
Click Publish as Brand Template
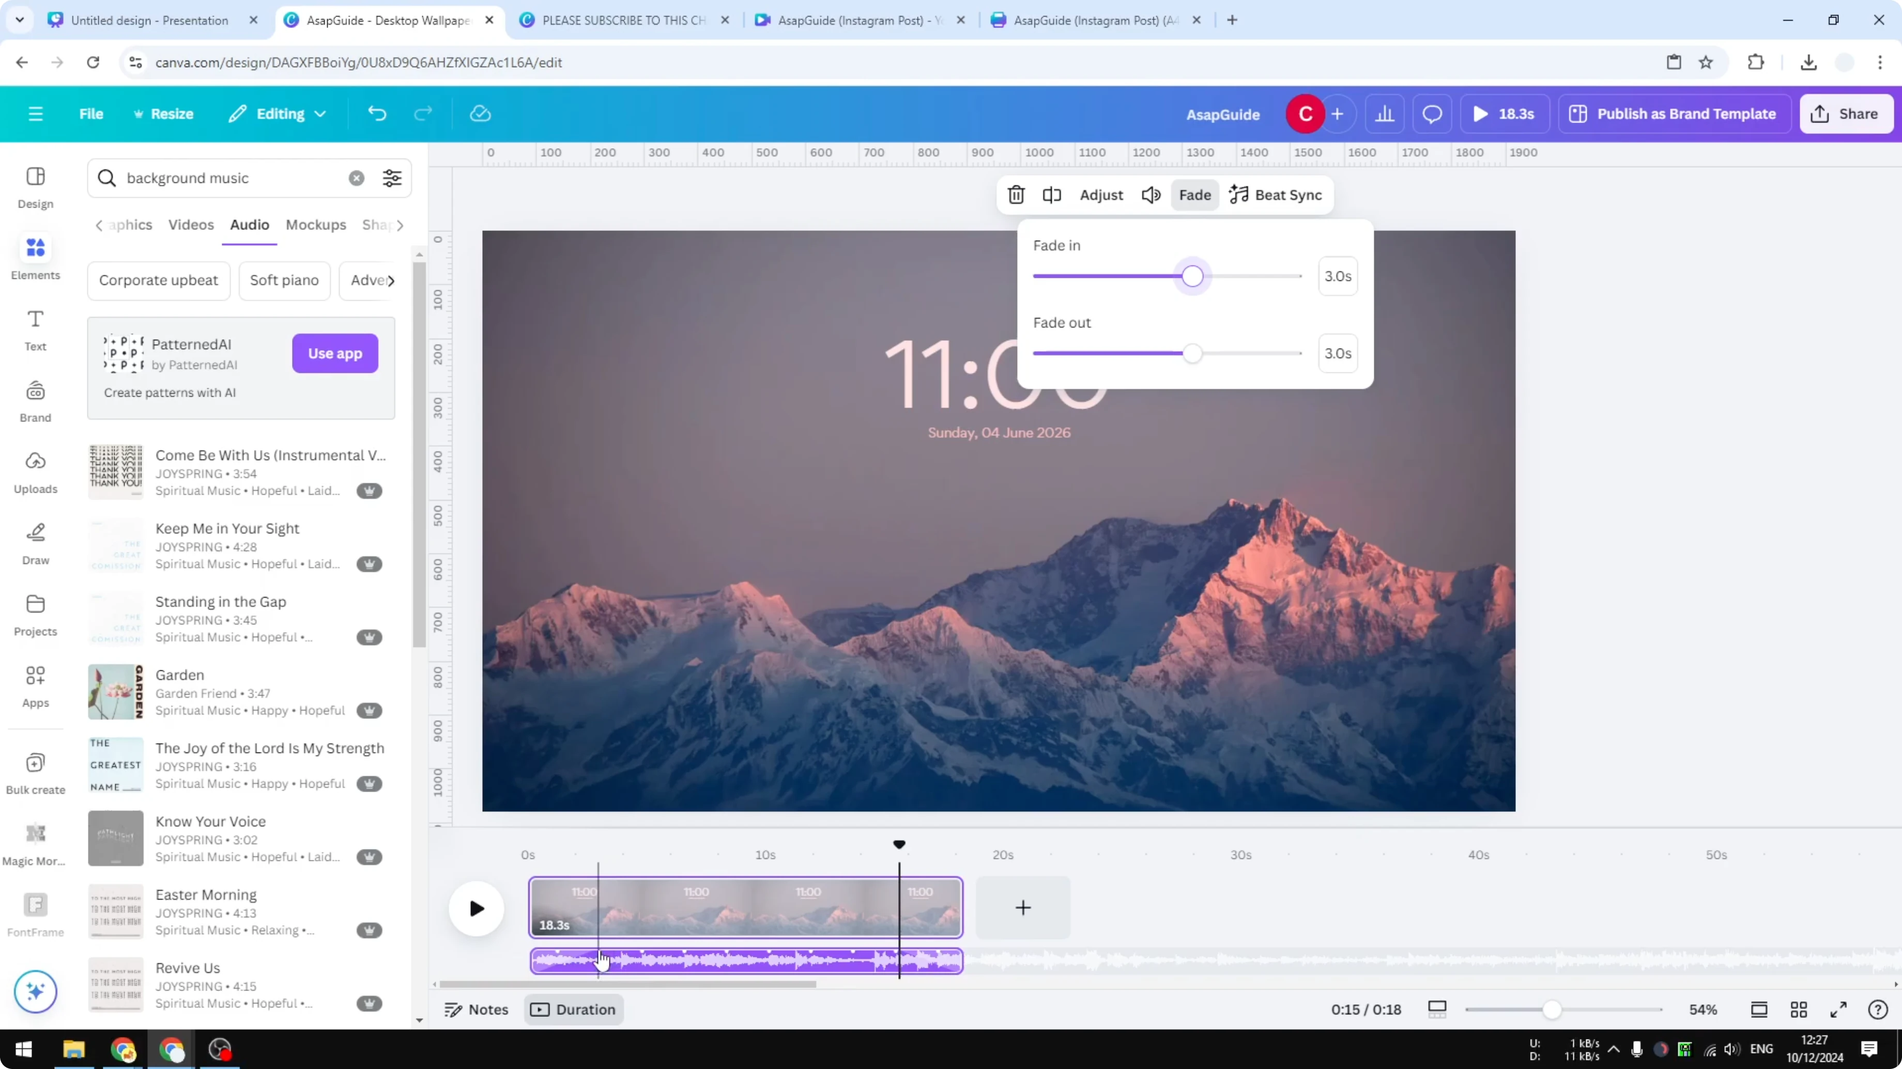(1674, 113)
